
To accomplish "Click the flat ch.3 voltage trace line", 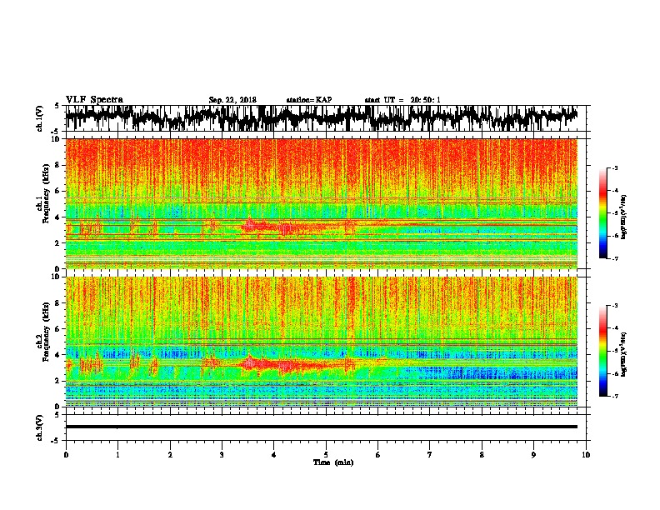I will 322,427.
